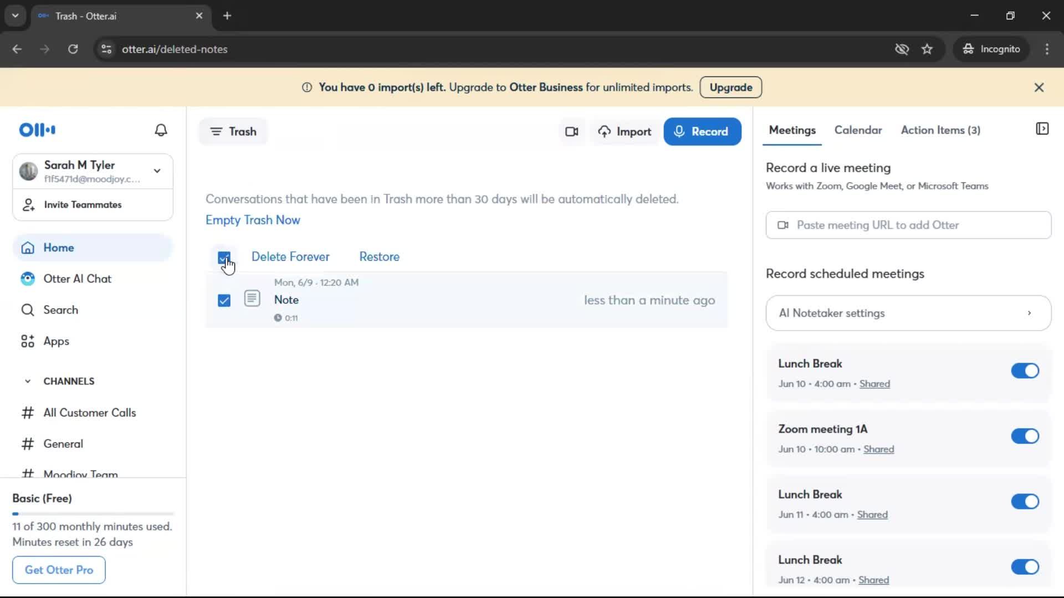Open the Note conversation title
Image resolution: width=1064 pixels, height=598 pixels.
tap(286, 300)
